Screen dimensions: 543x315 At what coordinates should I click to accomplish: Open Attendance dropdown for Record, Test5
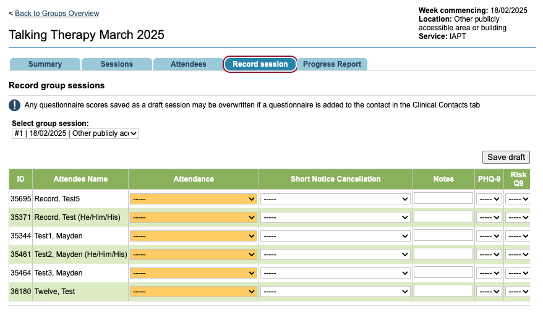pyautogui.click(x=194, y=199)
